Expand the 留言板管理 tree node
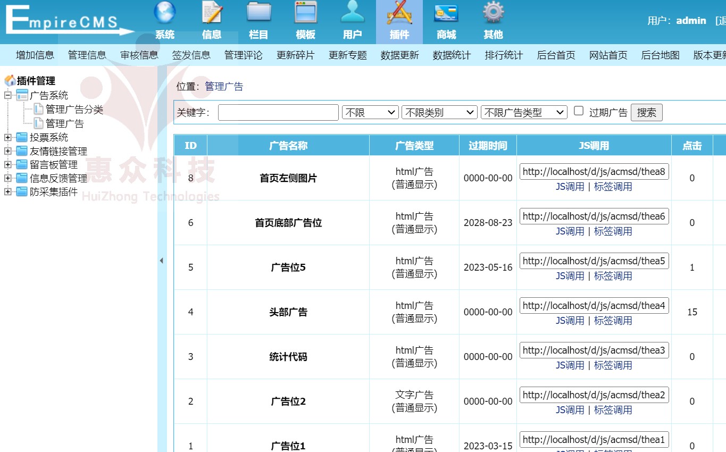Viewport: 726px width, 452px height. [x=8, y=165]
